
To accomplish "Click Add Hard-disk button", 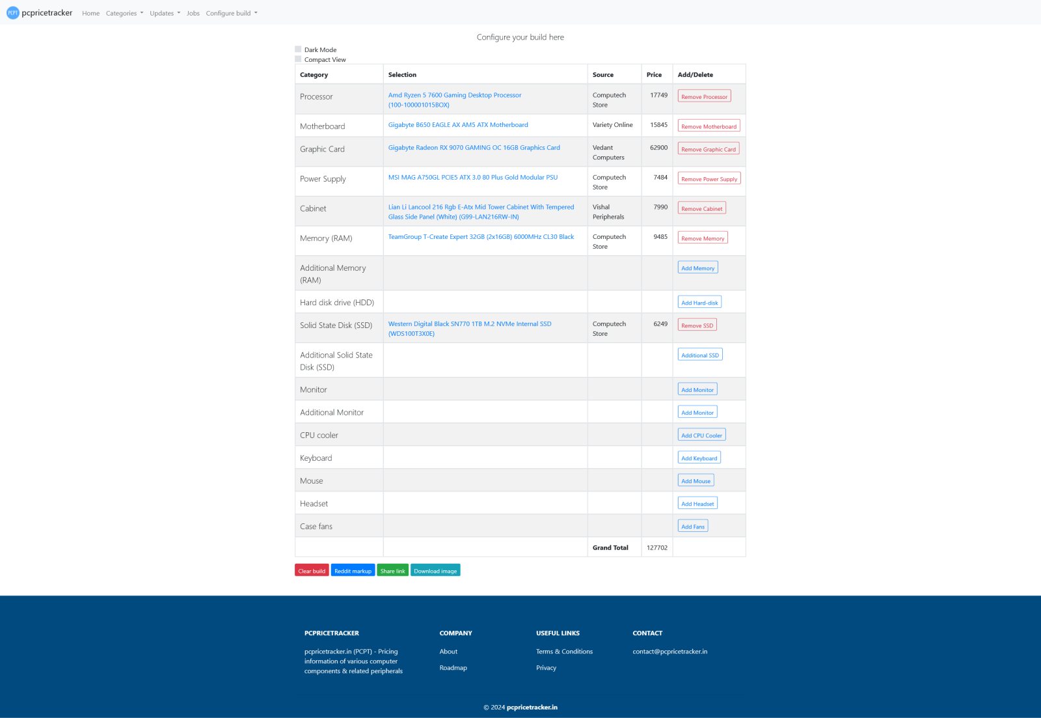I will [x=699, y=303].
